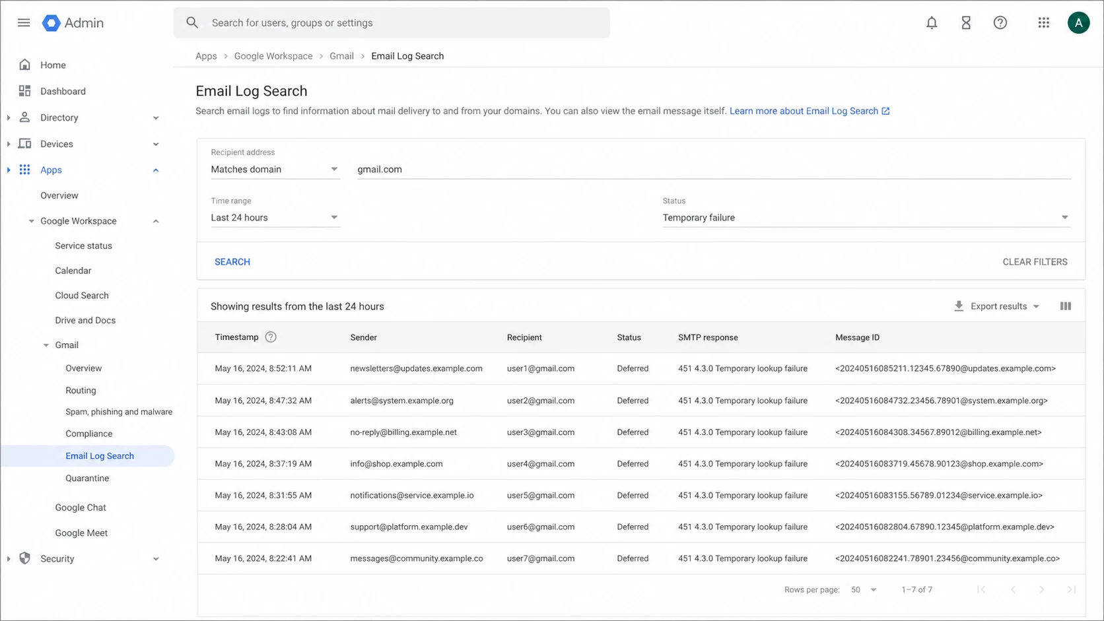Image resolution: width=1104 pixels, height=621 pixels.
Task: Click CLEAR FILTERS
Action: point(1035,262)
